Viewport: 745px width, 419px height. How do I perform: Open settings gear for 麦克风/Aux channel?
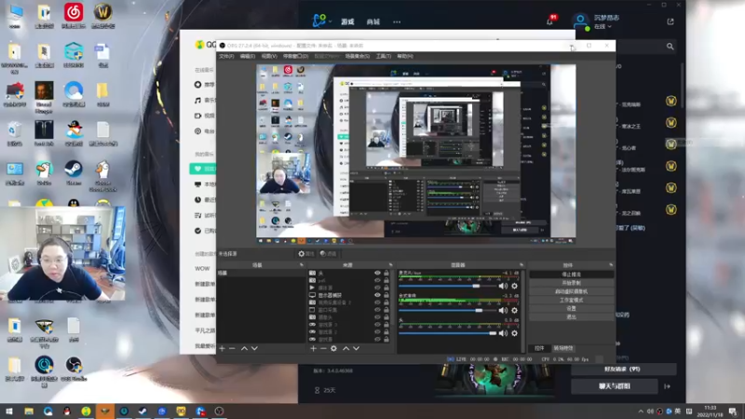[x=514, y=286]
